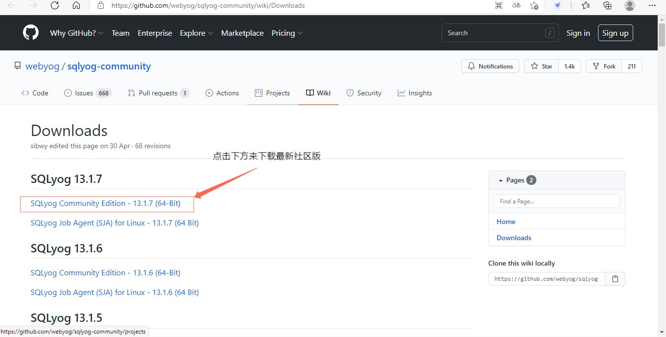The image size is (666, 337).
Task: Open the Home wiki page link
Action: click(506, 222)
